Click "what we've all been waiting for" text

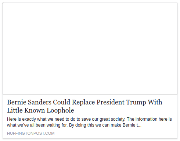coord(37,125)
